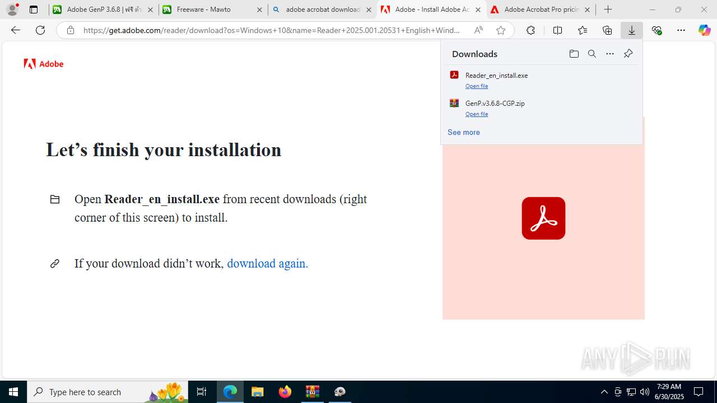Switch to the Adobe Acrobat Pro pricing tab
The image size is (717, 403).
point(541,10)
